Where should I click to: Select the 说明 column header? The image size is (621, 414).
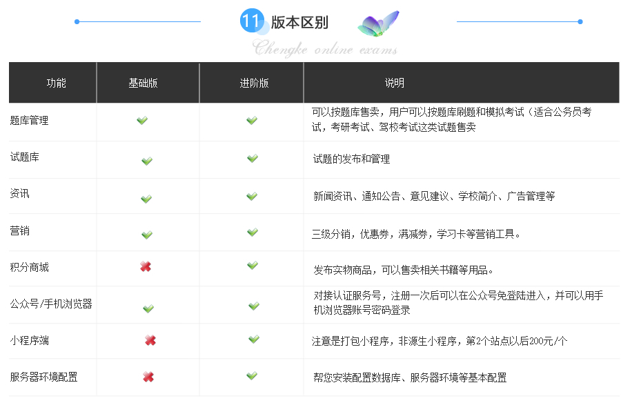pos(395,83)
